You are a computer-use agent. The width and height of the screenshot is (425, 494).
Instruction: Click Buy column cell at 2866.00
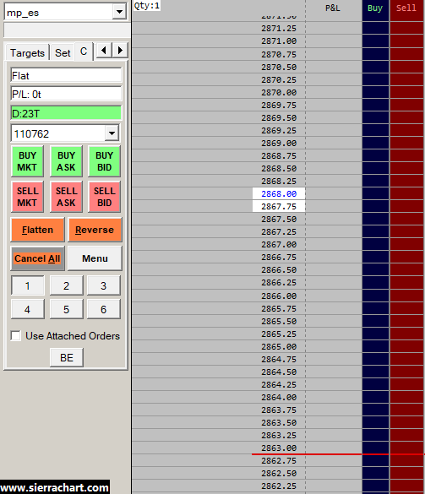(375, 296)
